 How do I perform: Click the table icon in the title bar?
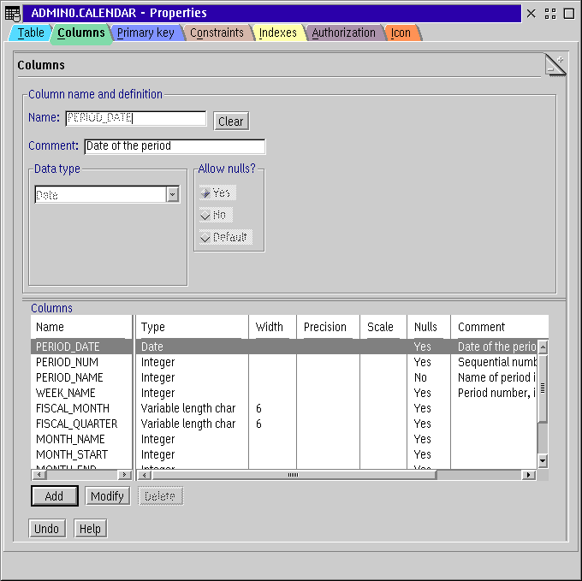tap(13, 13)
